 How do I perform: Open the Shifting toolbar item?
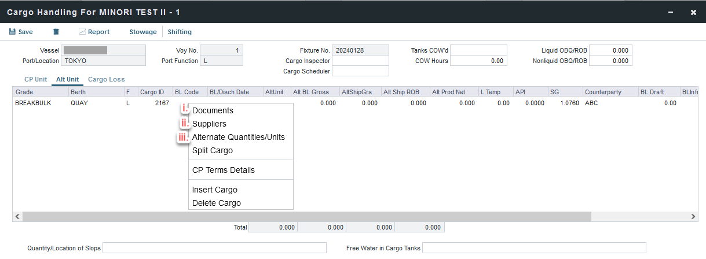[180, 32]
